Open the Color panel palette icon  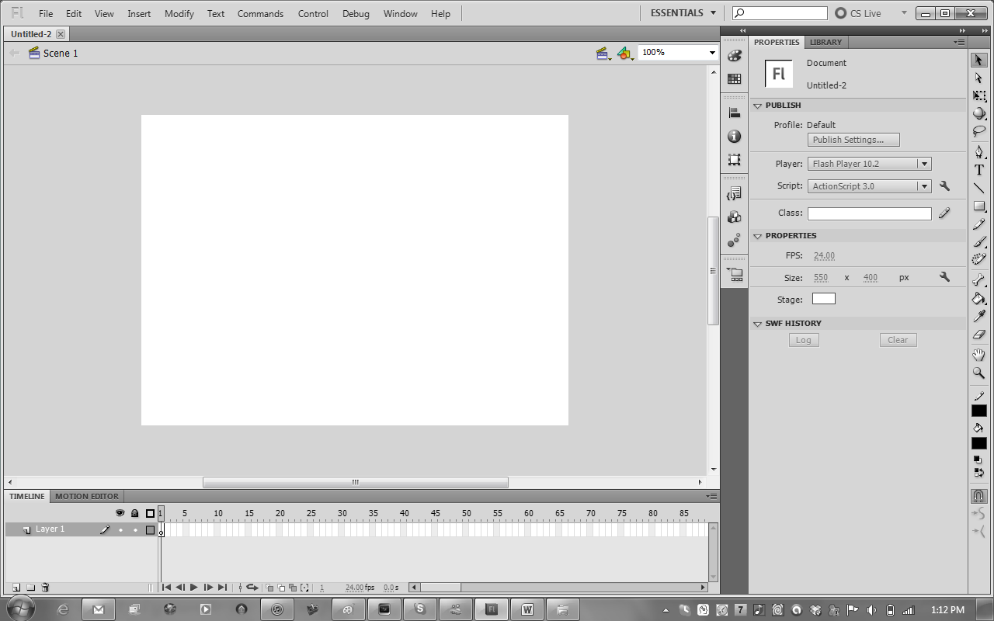734,56
